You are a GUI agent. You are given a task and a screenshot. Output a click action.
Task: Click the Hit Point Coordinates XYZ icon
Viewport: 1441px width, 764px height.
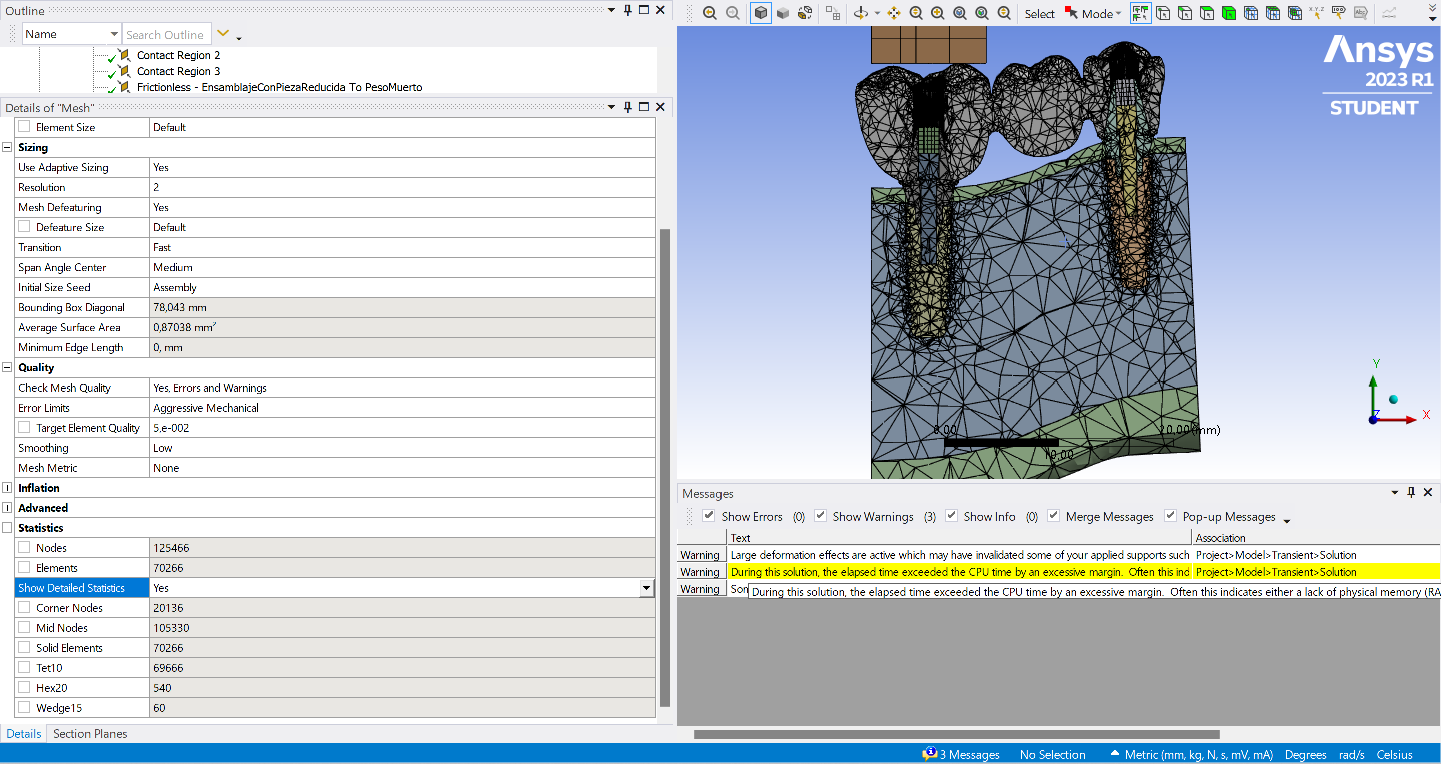[1316, 13]
